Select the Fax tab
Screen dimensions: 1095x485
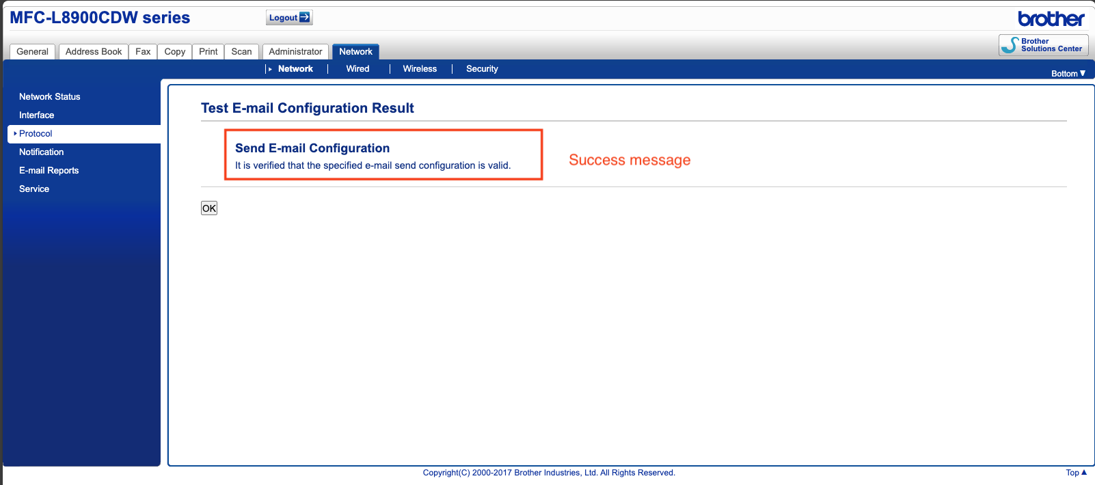pos(143,52)
